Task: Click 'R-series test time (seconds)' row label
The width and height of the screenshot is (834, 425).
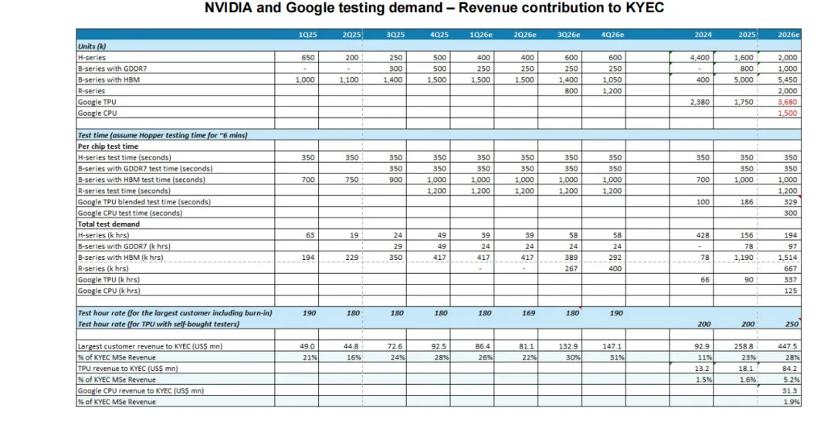Action: pos(124,191)
